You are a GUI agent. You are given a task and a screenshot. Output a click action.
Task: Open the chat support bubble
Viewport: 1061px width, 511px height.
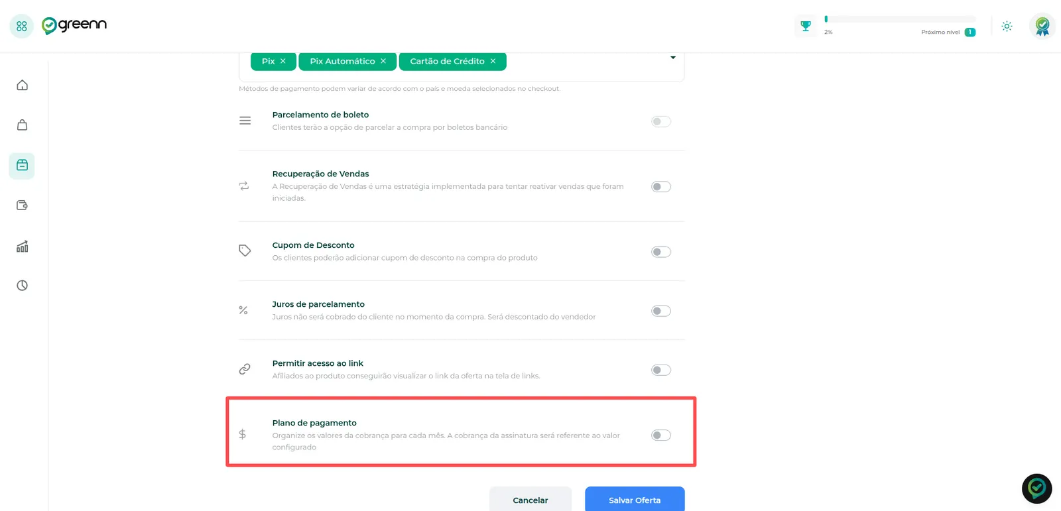(x=1036, y=488)
